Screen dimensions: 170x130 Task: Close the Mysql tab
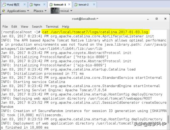pyautogui.click(x=24, y=4)
